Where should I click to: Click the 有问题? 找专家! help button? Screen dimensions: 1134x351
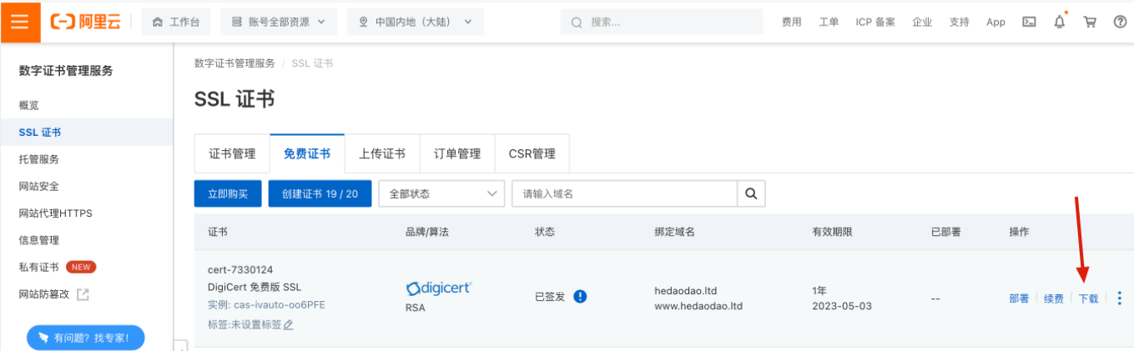tap(85, 338)
